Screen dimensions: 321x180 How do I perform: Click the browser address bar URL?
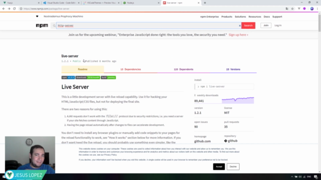47,9
